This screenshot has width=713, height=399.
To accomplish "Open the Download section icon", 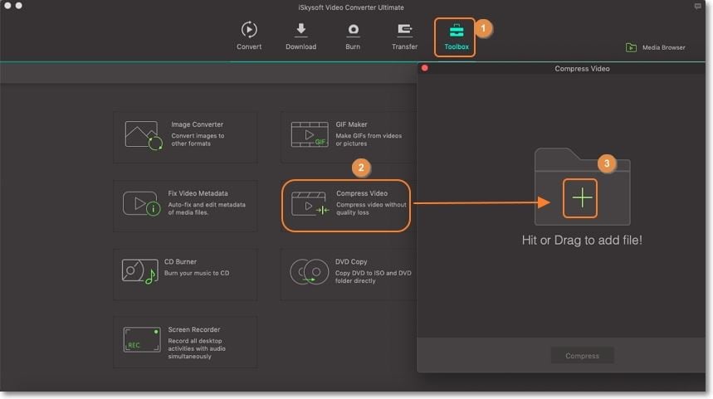I will click(300, 30).
